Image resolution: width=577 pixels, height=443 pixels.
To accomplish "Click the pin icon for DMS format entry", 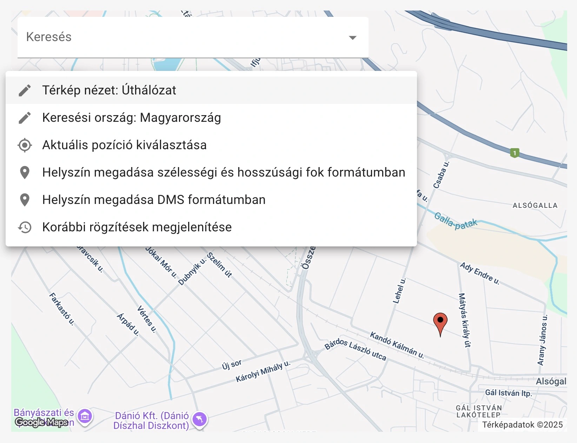I will (24, 199).
